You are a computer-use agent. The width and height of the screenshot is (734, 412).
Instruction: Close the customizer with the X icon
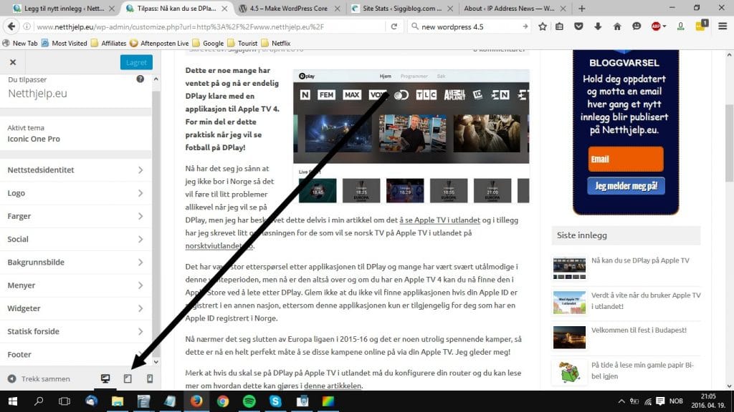pyautogui.click(x=12, y=62)
